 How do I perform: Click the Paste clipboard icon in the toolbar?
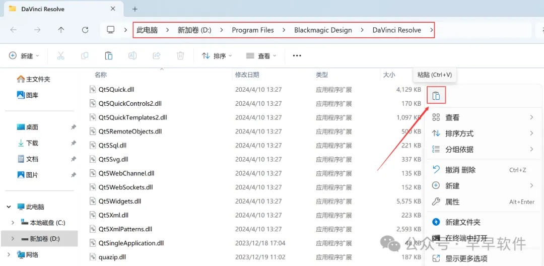(x=108, y=55)
